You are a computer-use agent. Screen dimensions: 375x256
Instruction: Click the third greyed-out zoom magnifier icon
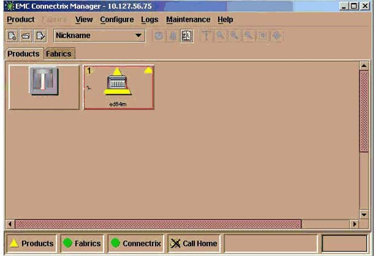point(249,36)
